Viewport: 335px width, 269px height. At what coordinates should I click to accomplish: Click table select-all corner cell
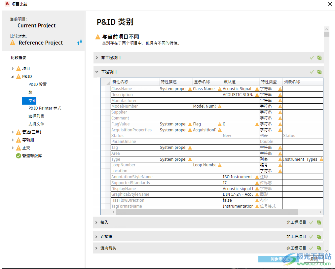[105, 82]
